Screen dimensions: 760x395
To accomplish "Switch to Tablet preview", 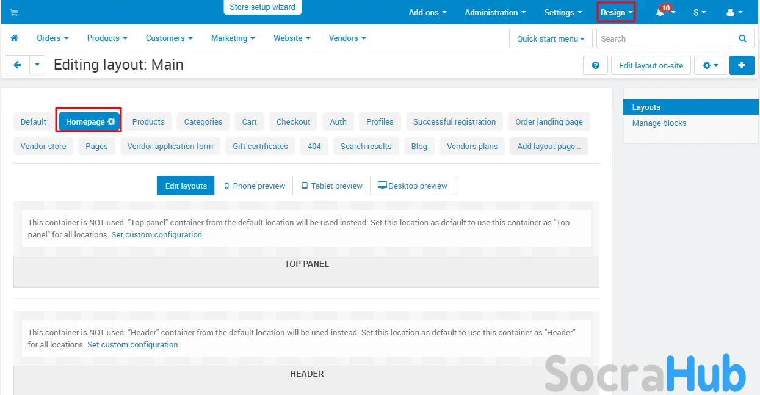I will [331, 186].
